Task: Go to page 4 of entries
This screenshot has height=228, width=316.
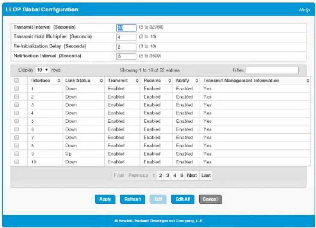Action: pyautogui.click(x=175, y=176)
